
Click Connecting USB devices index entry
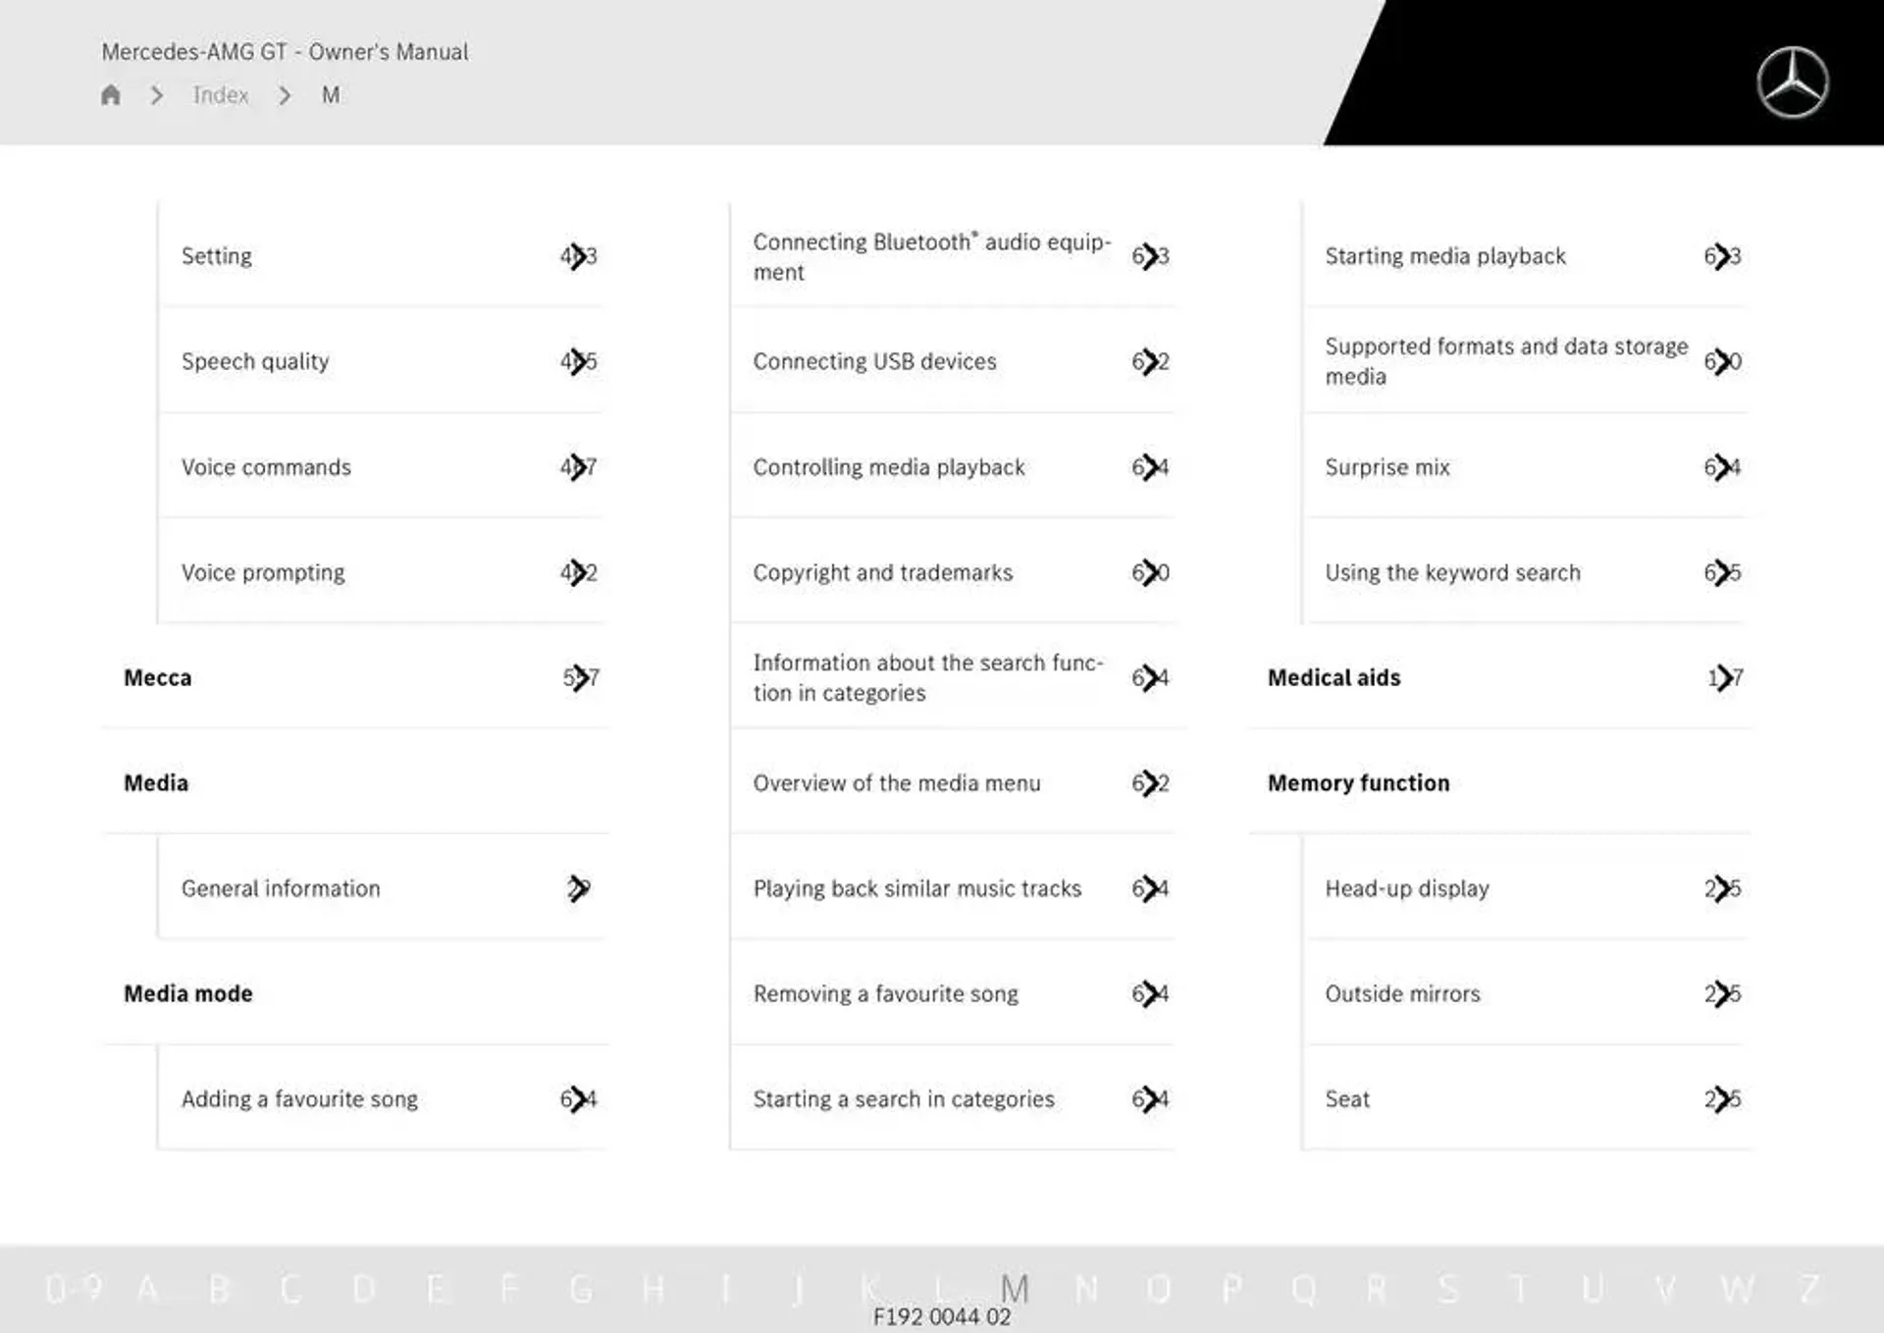tap(873, 360)
